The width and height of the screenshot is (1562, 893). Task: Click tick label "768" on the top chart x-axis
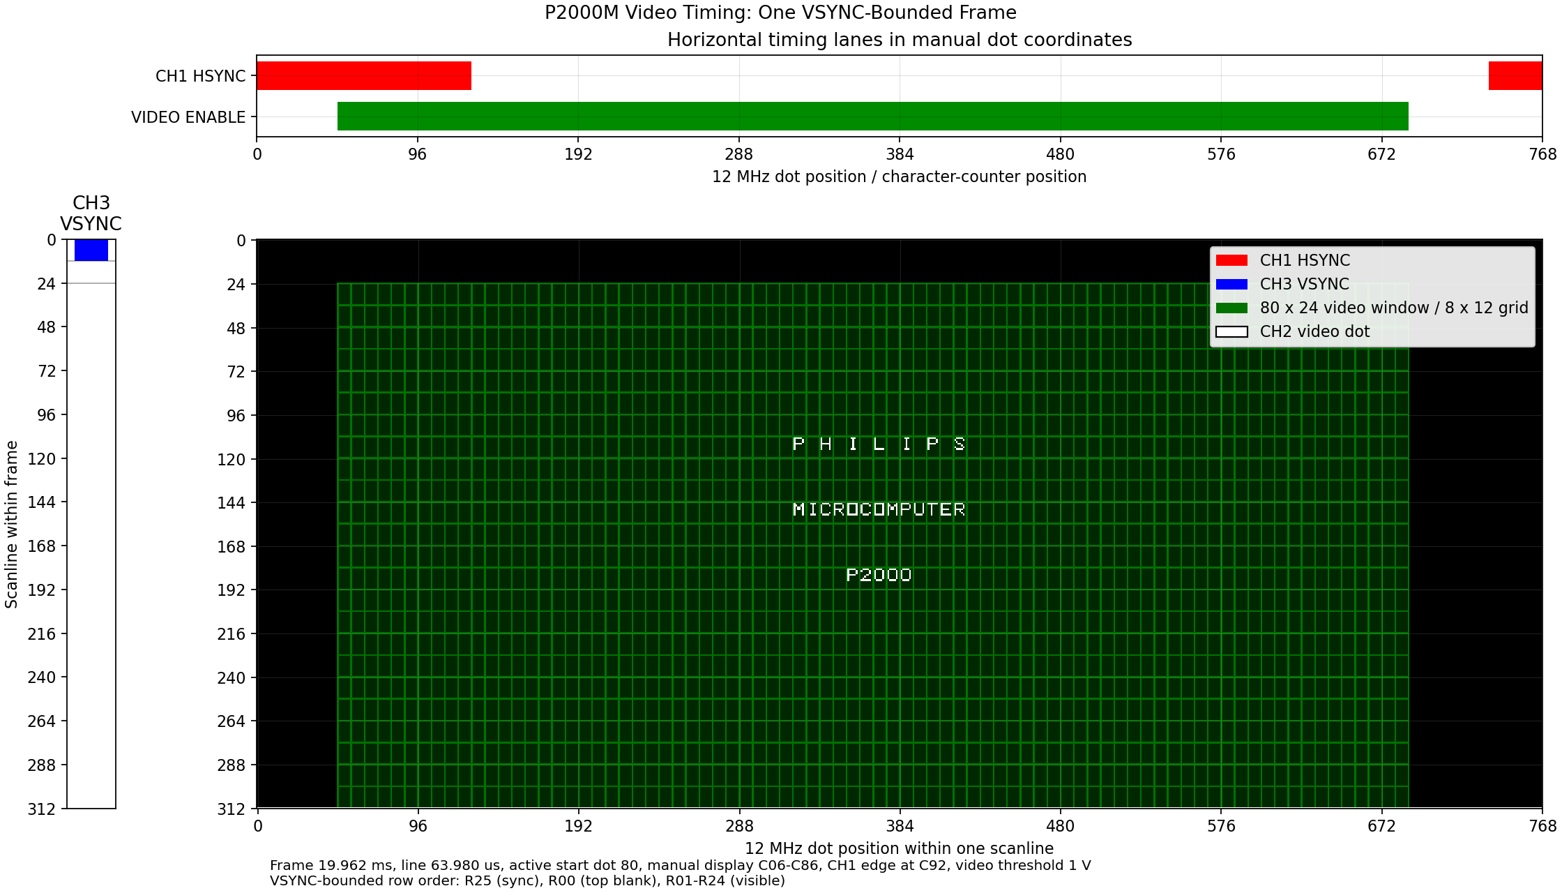coord(1542,154)
